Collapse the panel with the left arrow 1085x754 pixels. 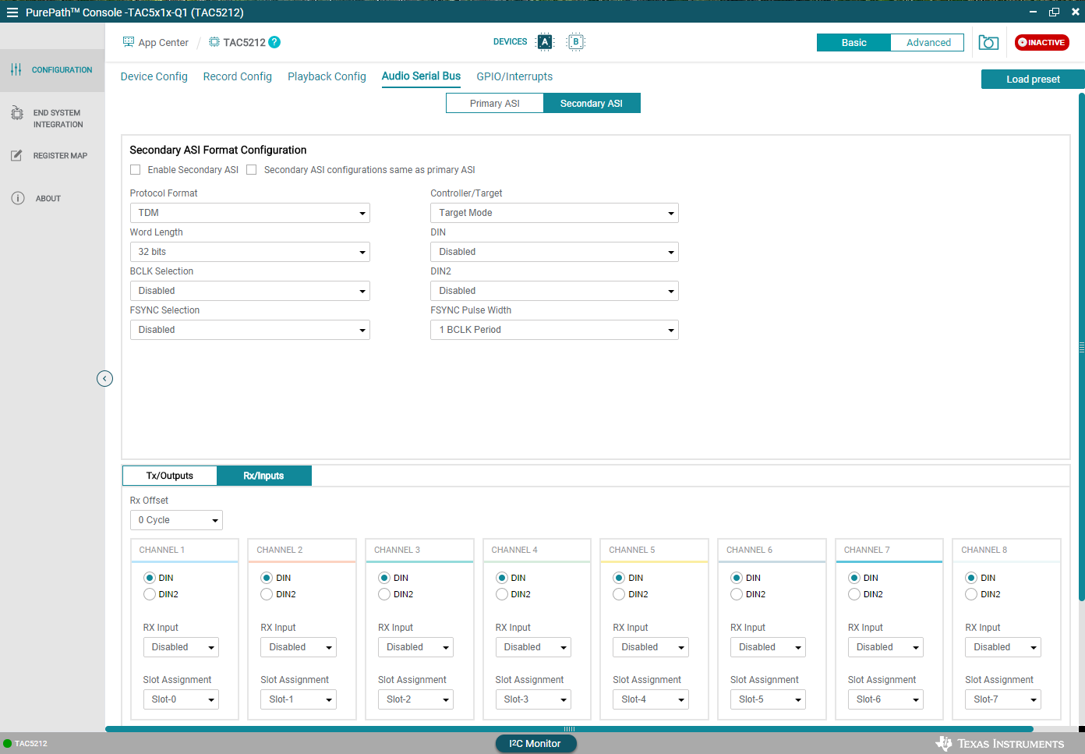(104, 378)
